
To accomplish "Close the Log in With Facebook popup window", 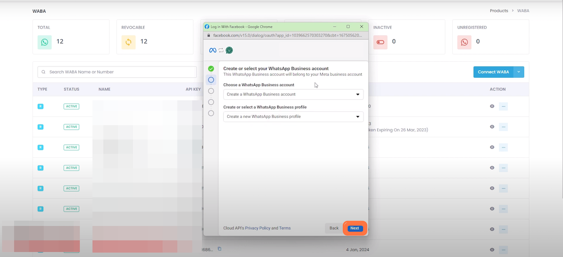I will point(361,27).
